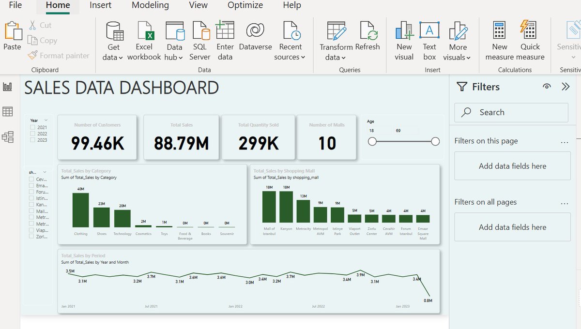The height and width of the screenshot is (329, 581).
Task: Open the Help tab
Action: click(x=292, y=5)
